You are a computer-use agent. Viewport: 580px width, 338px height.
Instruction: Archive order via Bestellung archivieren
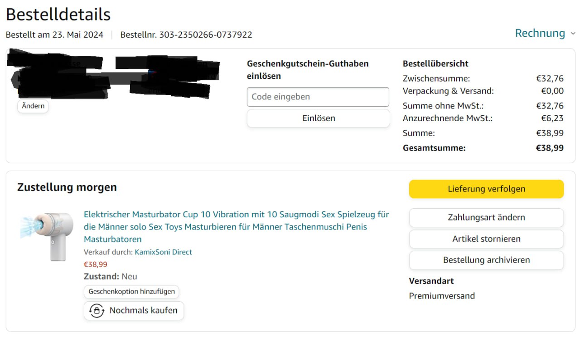(x=486, y=260)
